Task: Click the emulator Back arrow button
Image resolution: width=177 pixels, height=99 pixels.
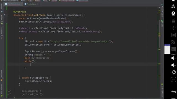Action: pos(174,92)
